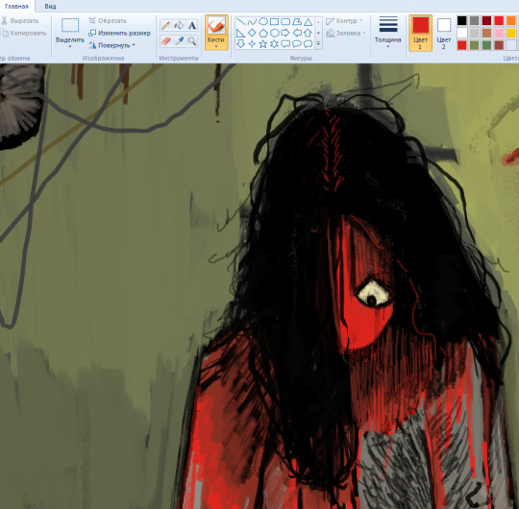Activate Цвет 1 foreground color

click(420, 33)
